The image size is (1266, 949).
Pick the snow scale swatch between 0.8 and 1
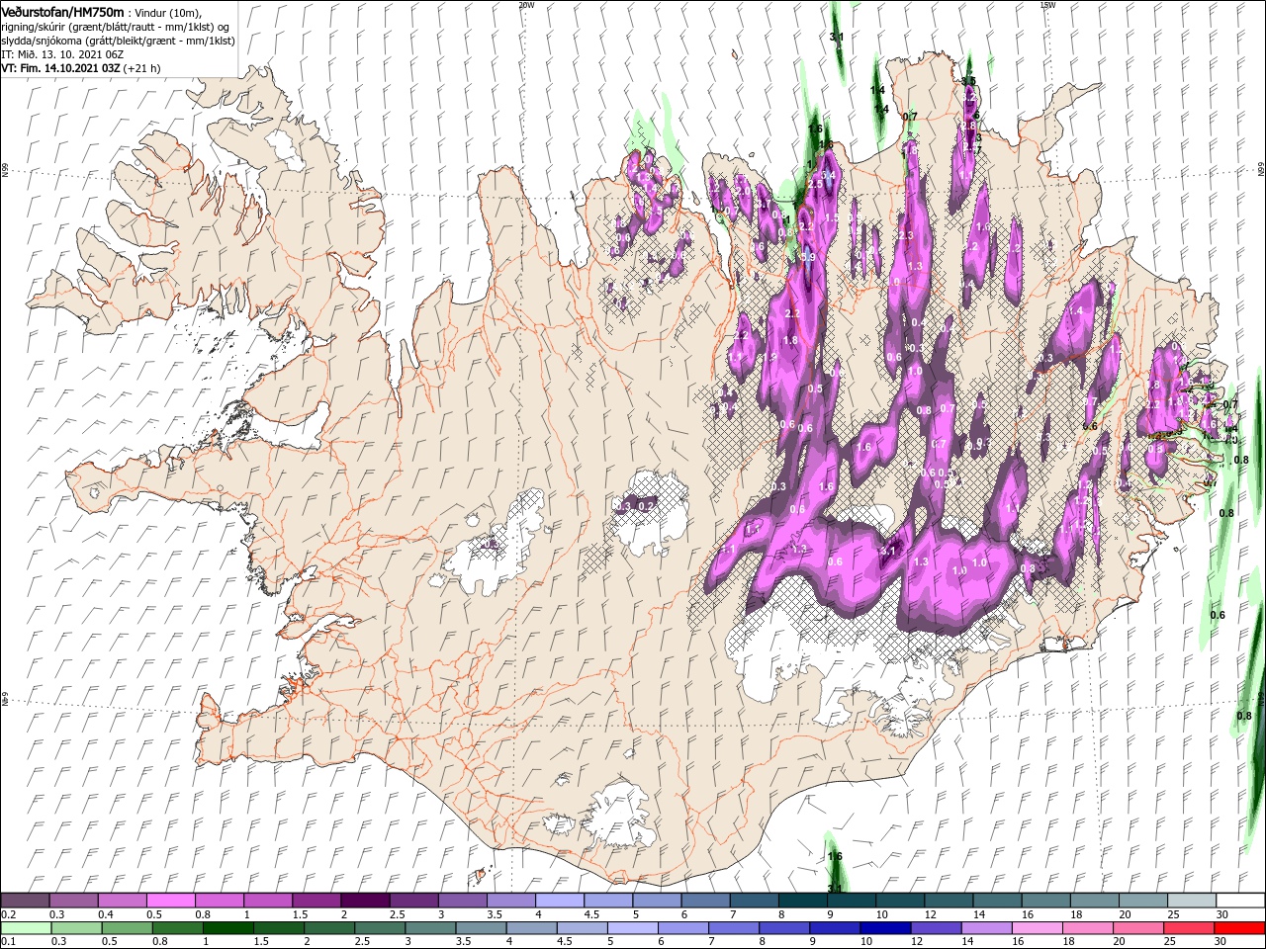pos(220,901)
